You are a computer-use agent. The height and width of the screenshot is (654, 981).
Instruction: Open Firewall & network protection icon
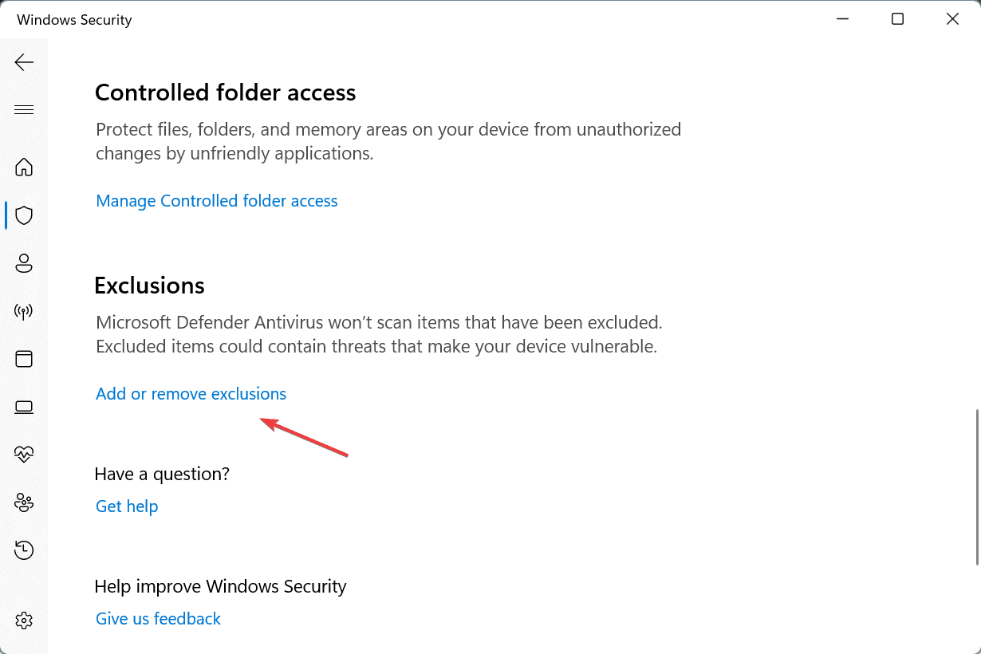pos(24,311)
